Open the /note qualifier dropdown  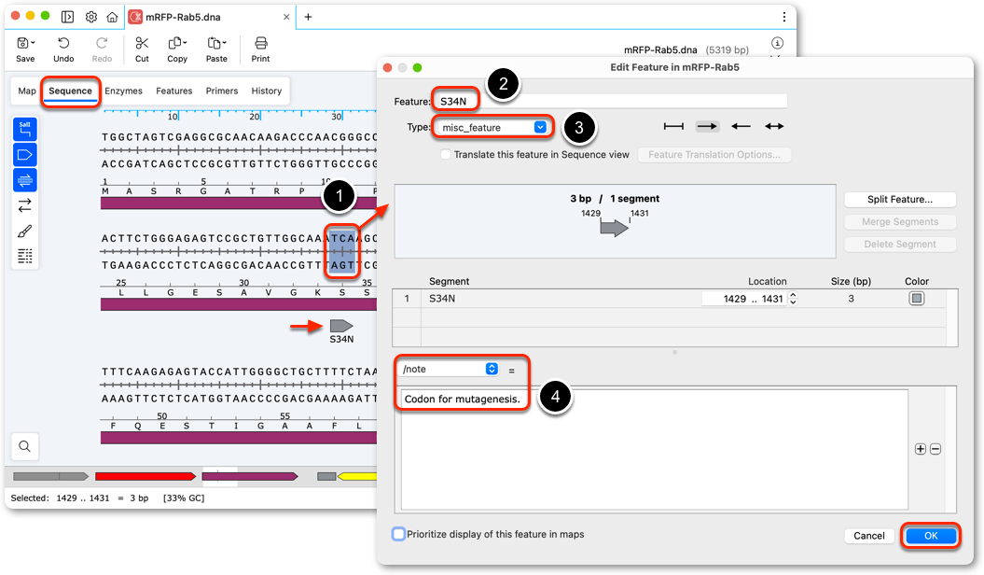(x=450, y=369)
